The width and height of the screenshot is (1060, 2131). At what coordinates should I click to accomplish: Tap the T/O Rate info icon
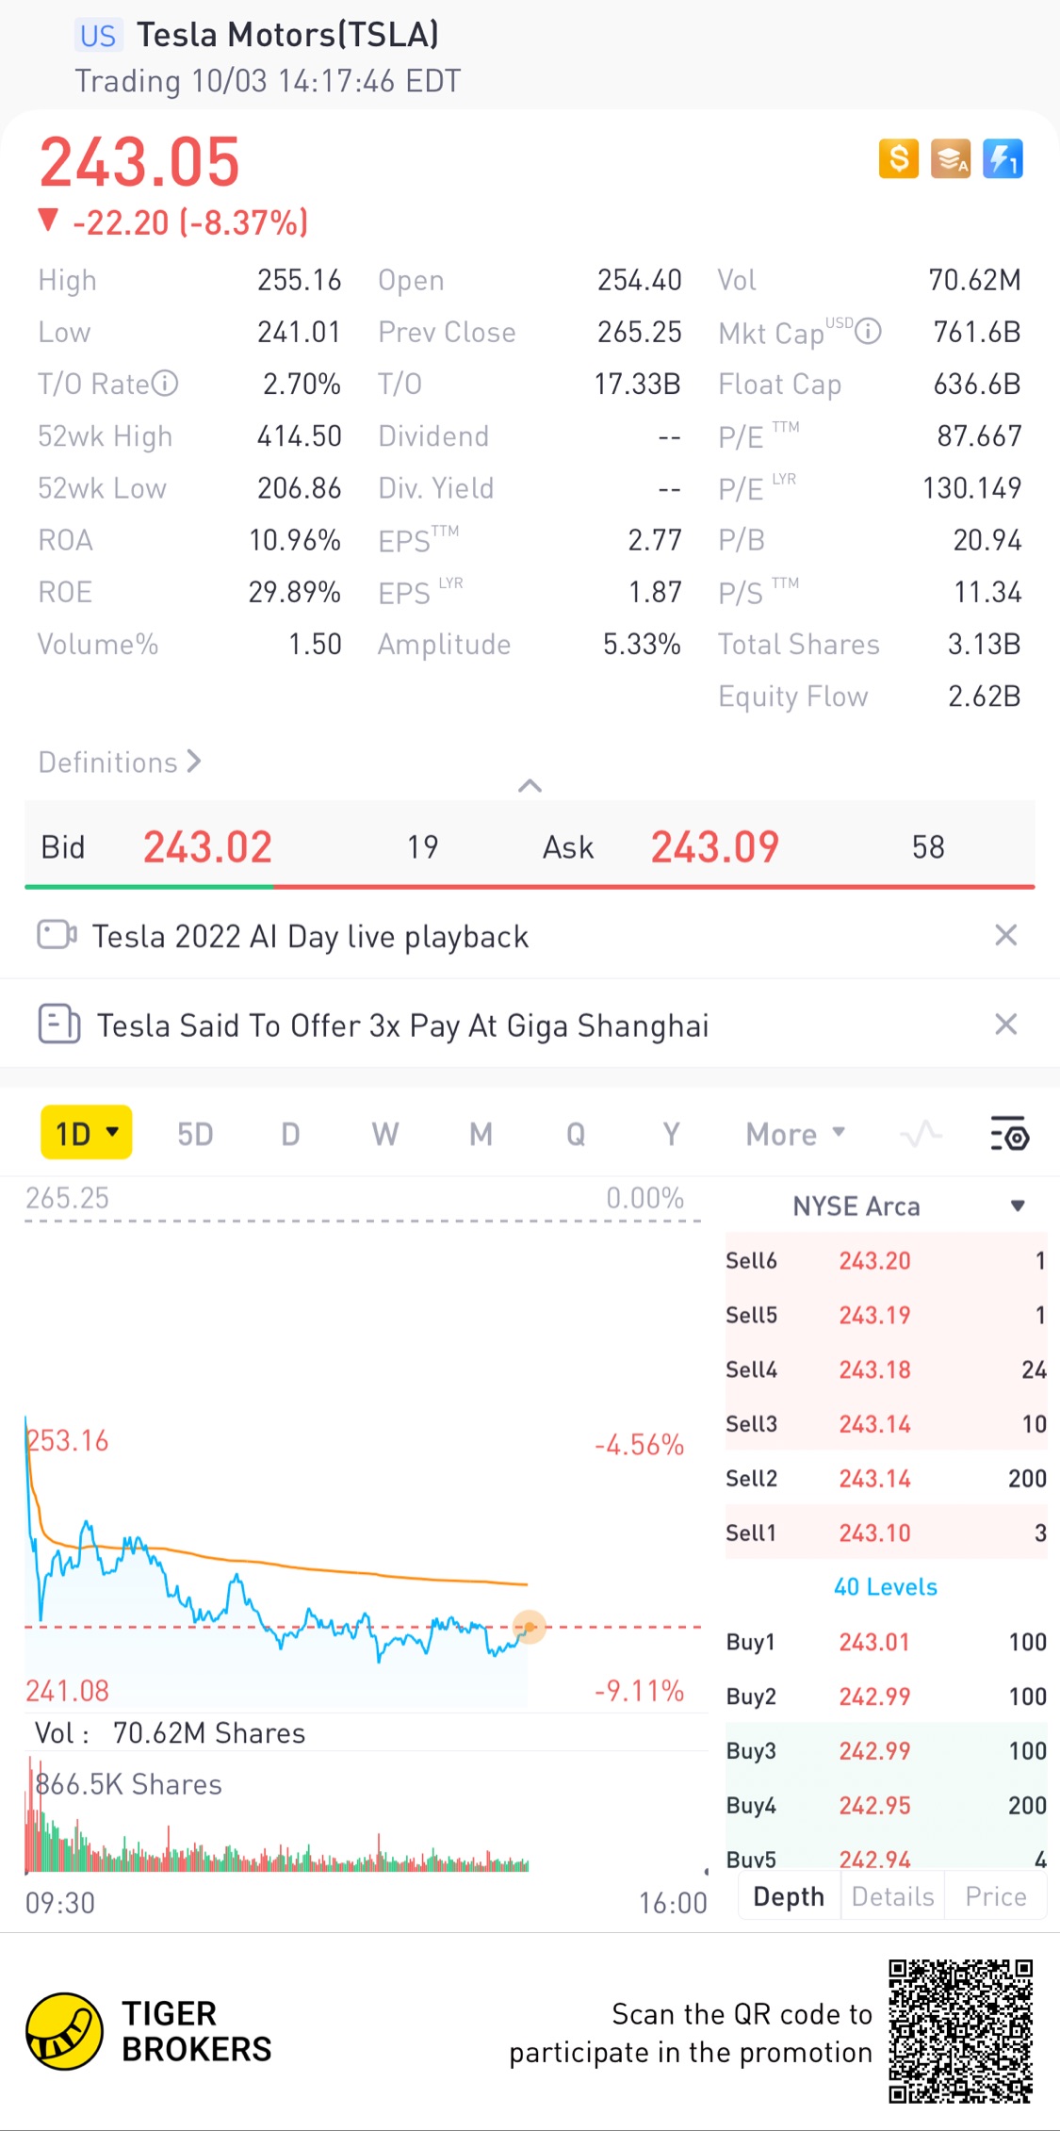click(x=165, y=384)
